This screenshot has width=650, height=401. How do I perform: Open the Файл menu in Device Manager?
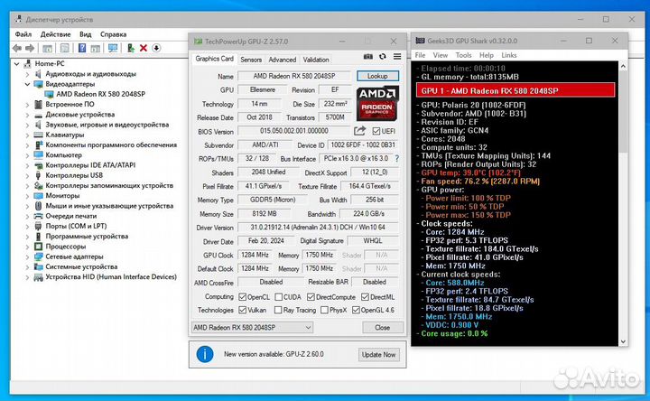[x=23, y=34]
